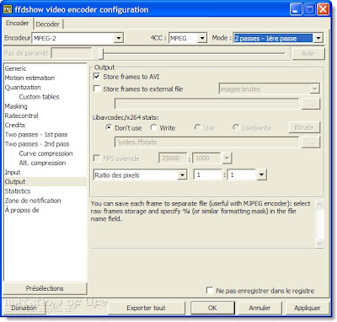Screen dimensions: 337x322
Task: Open the pixel ratio presets dropdown arrow
Action: pyautogui.click(x=261, y=174)
